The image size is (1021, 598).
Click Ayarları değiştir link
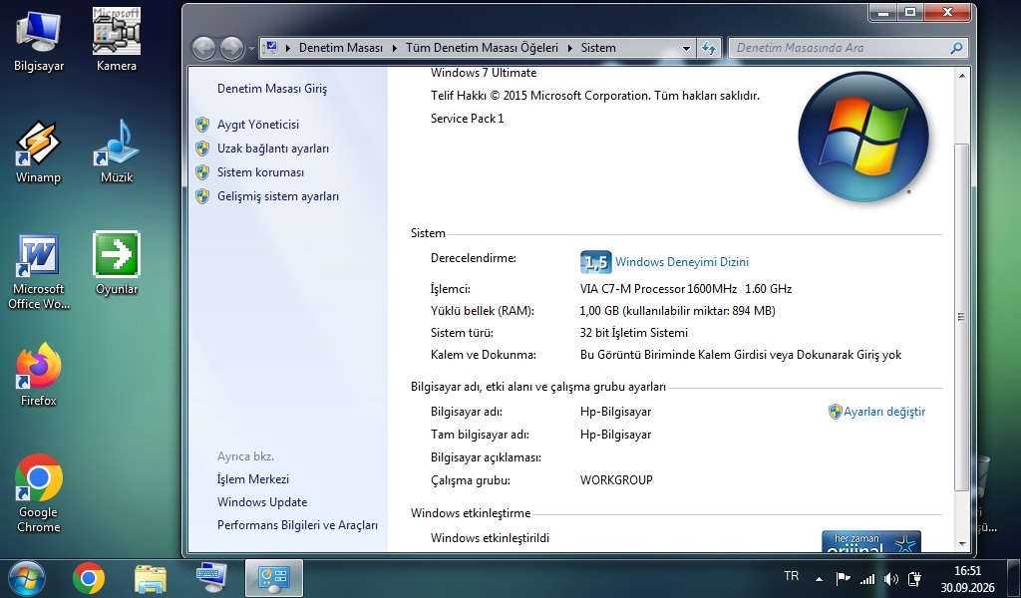coord(884,412)
